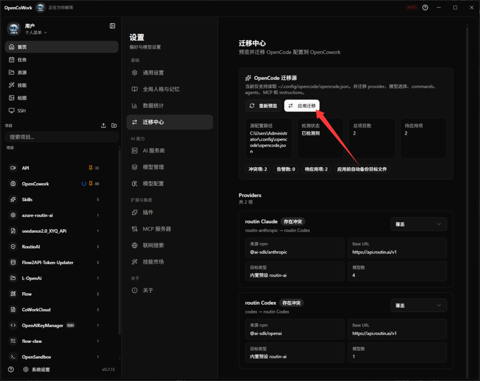The width and height of the screenshot is (480, 381).
Task: Open AI 服务商 settings page
Action: 170,151
